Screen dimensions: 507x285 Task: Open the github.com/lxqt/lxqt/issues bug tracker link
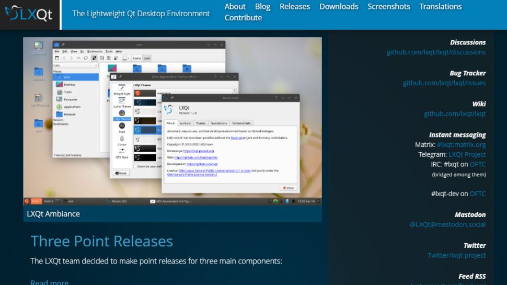tap(444, 83)
